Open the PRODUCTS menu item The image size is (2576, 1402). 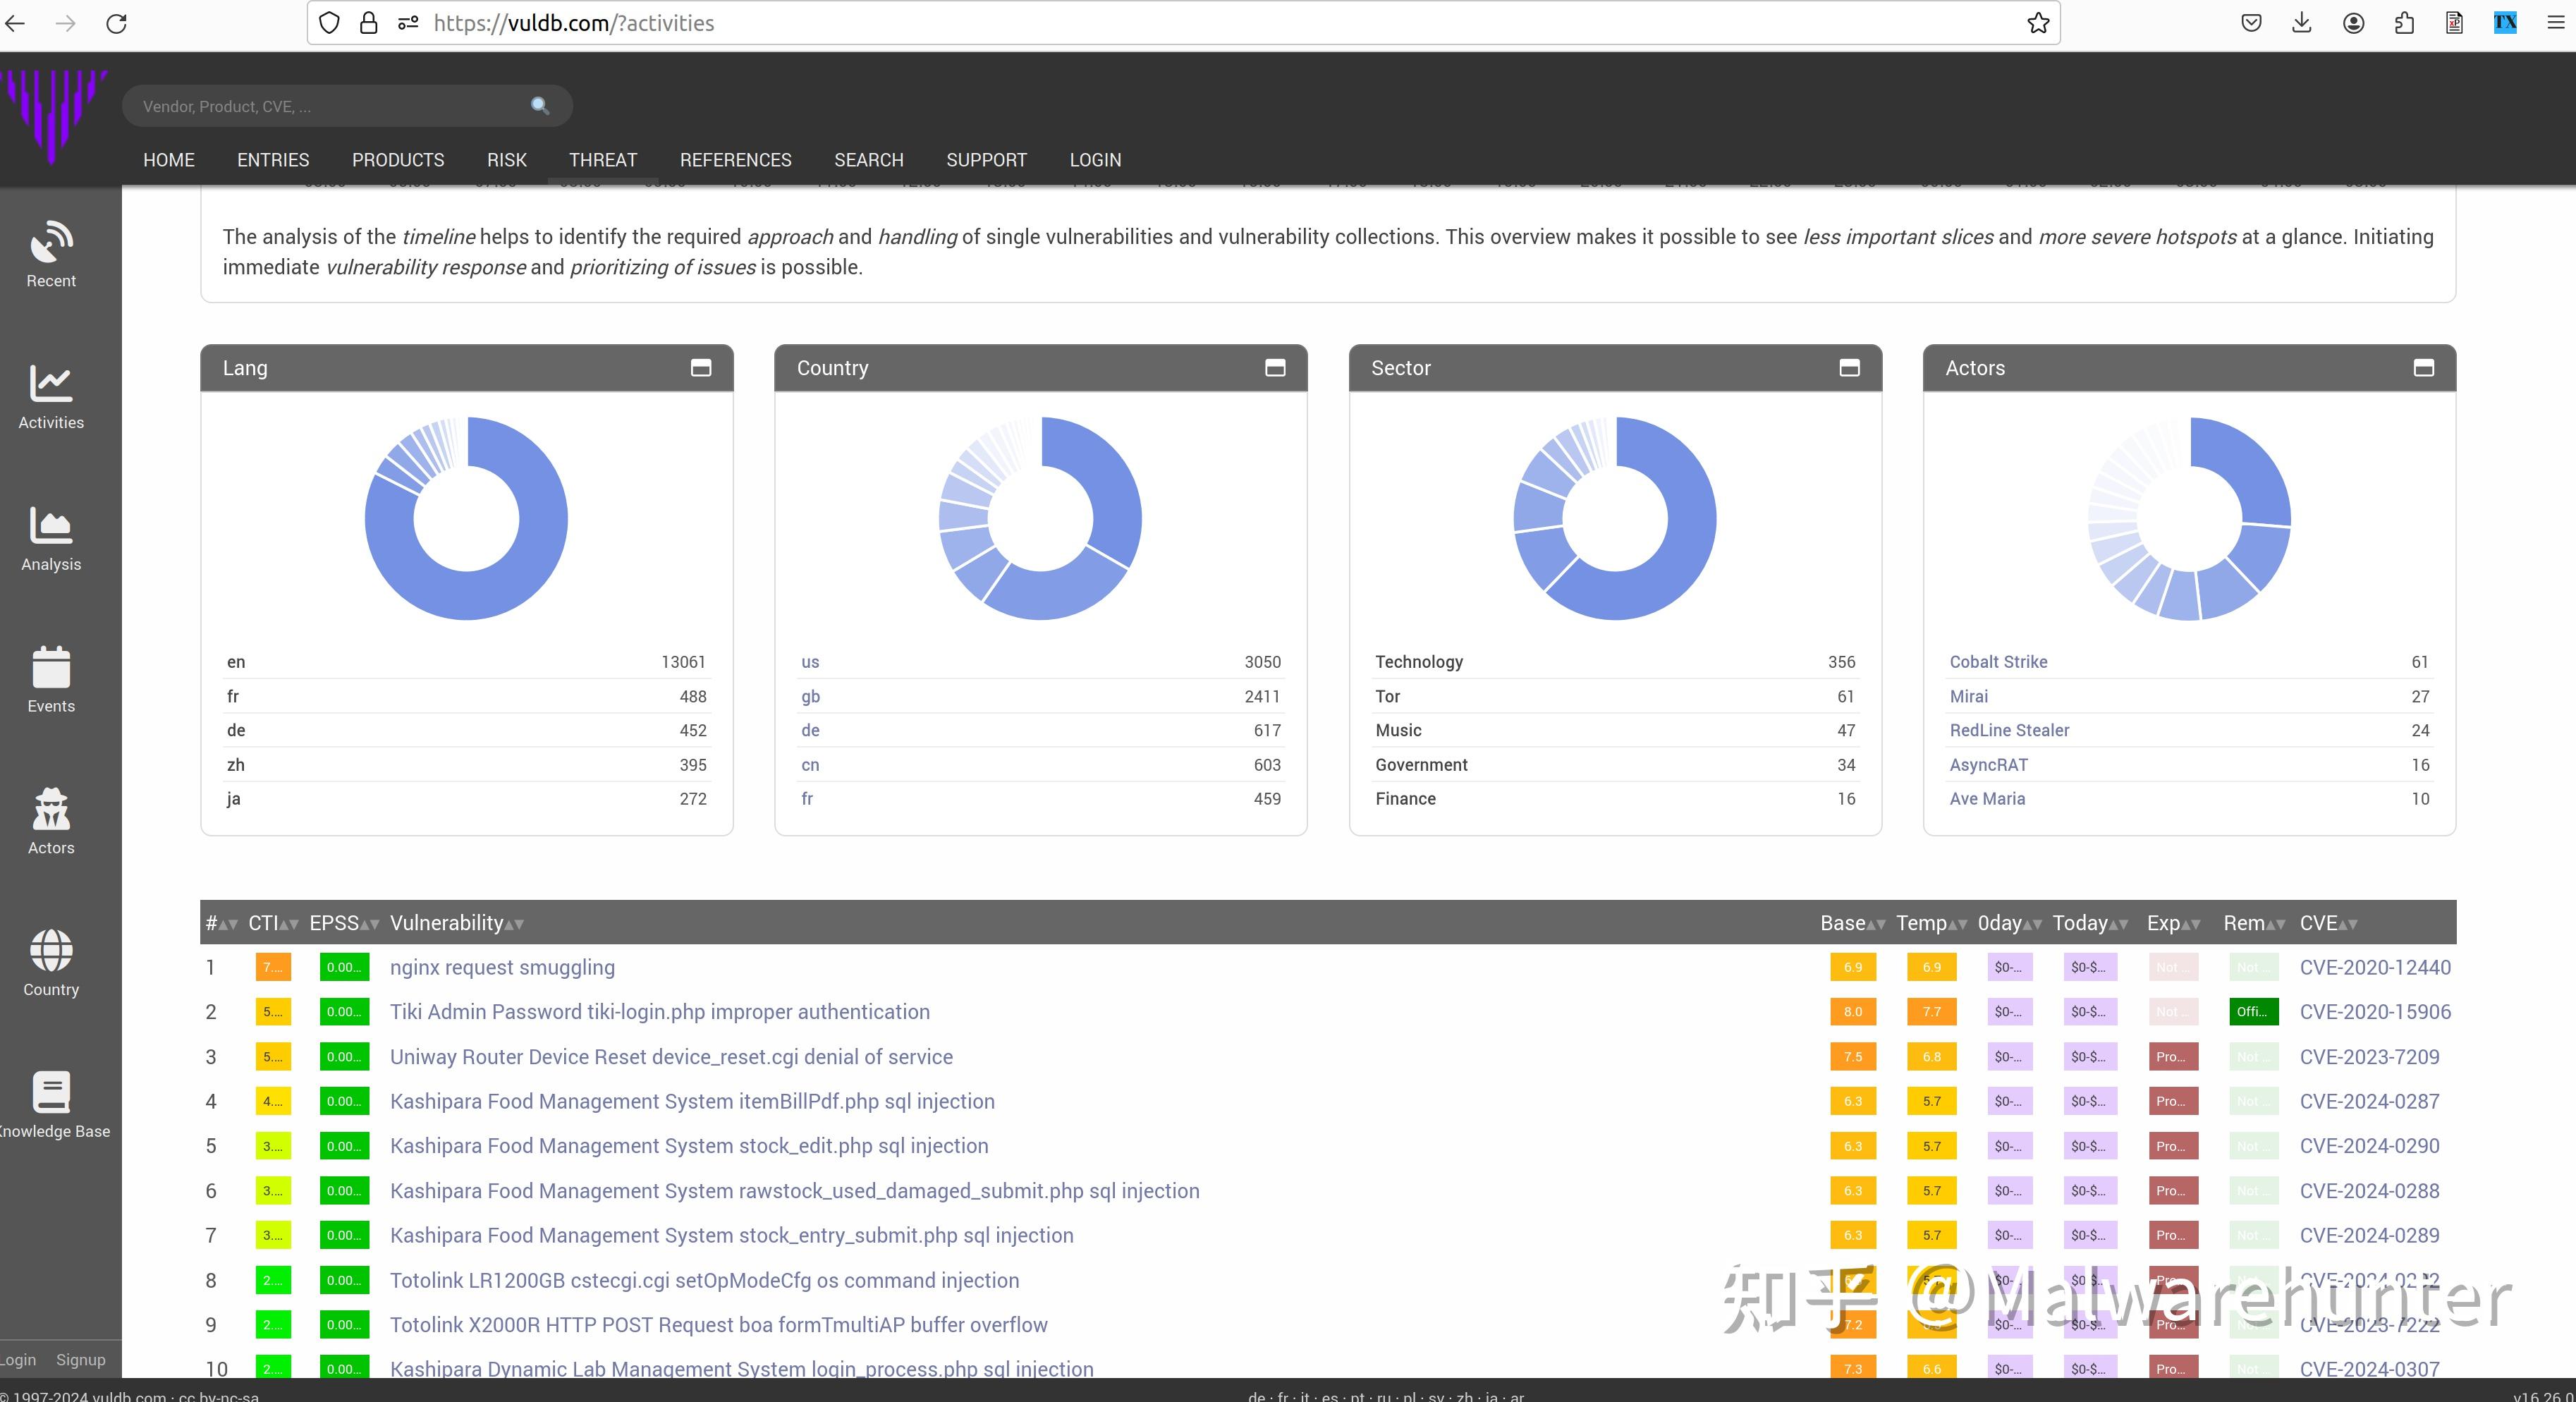[397, 160]
